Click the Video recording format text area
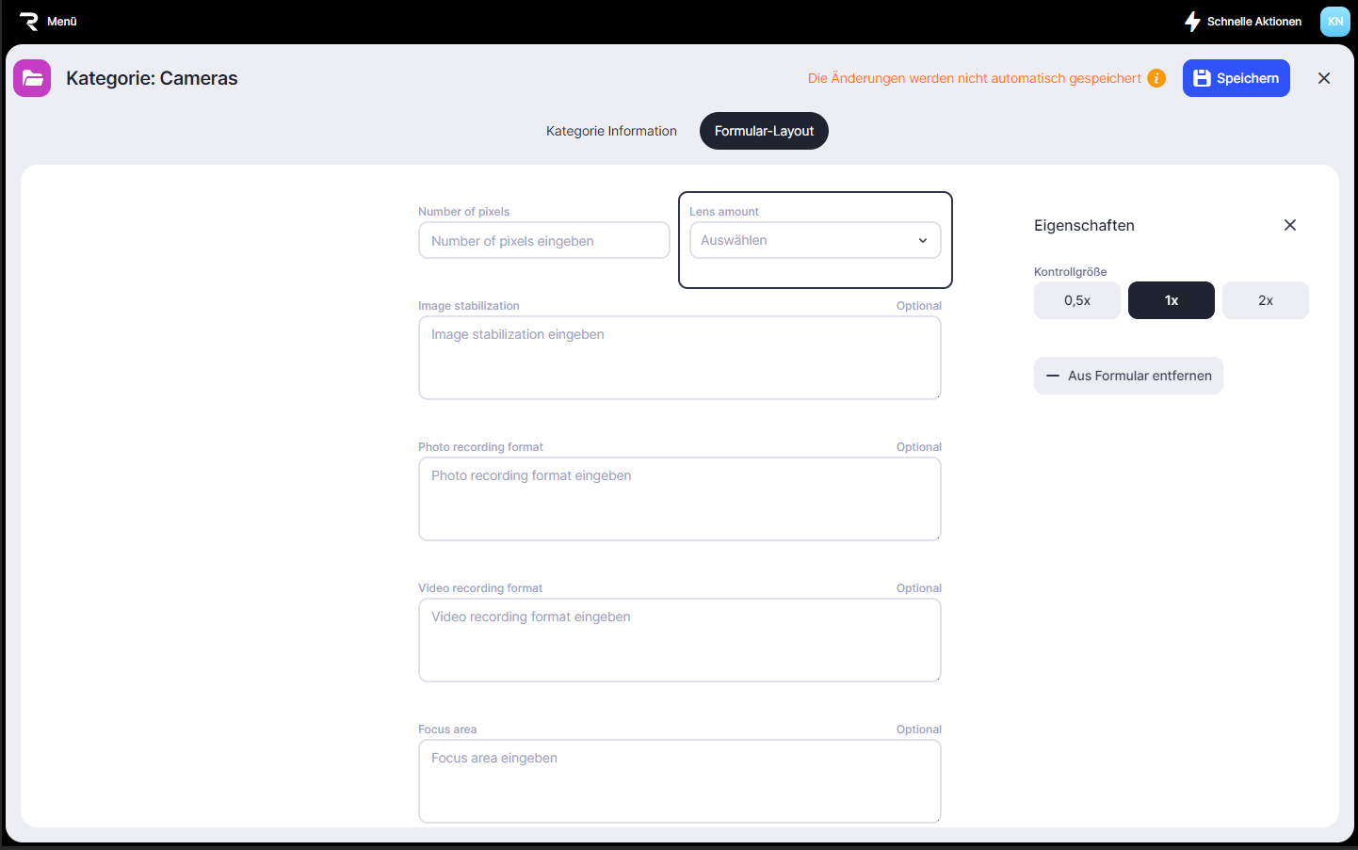The image size is (1358, 850). 680,640
